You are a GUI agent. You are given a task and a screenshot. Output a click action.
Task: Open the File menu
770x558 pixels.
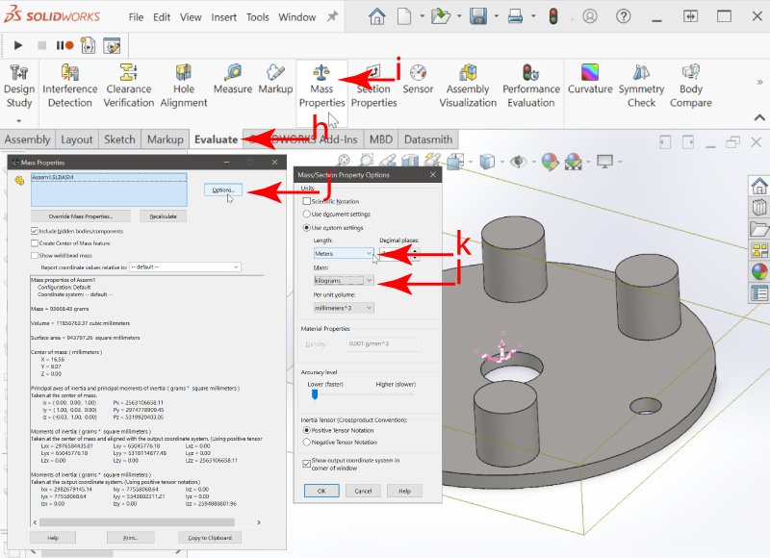[x=136, y=17]
